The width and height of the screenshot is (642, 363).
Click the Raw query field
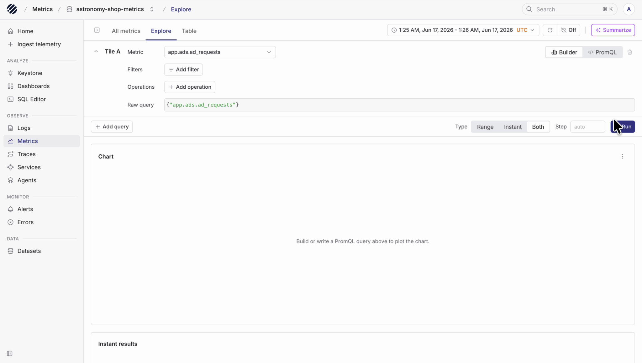[x=399, y=105]
